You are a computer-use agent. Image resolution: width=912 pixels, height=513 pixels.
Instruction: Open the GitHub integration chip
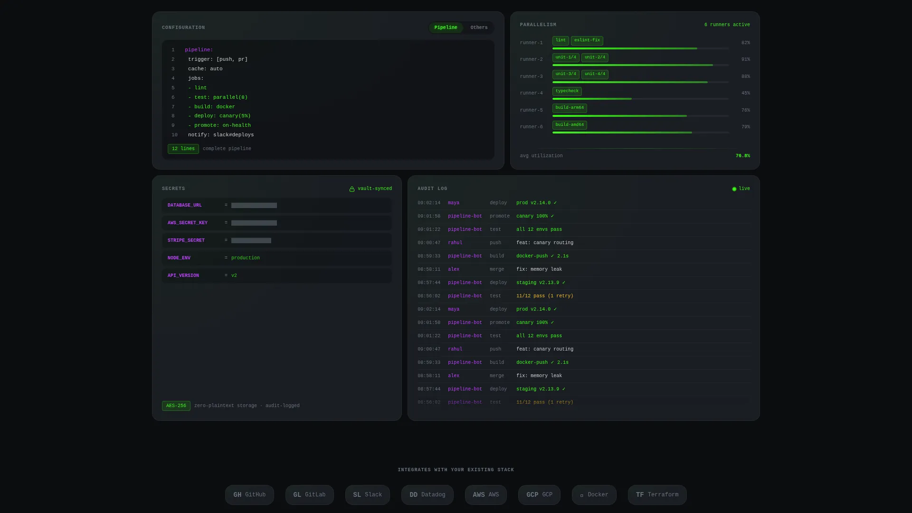(249, 495)
